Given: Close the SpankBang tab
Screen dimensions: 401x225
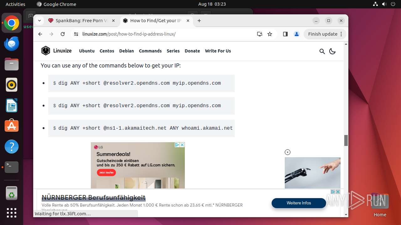Looking at the screenshot, I should (113, 21).
